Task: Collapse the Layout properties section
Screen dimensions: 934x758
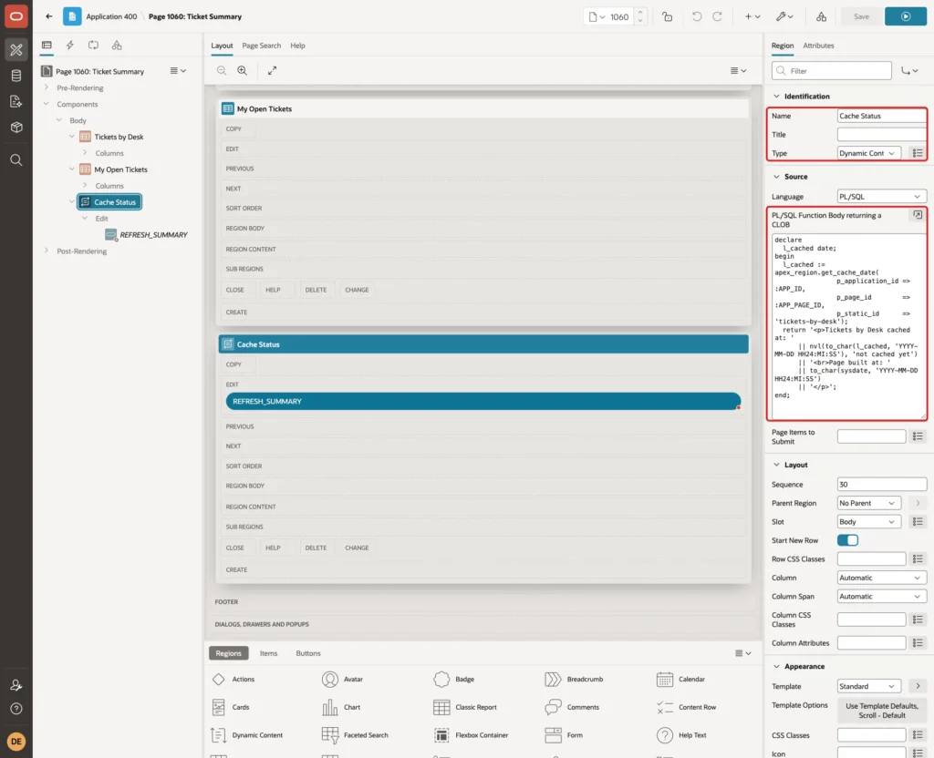Action: (x=776, y=465)
